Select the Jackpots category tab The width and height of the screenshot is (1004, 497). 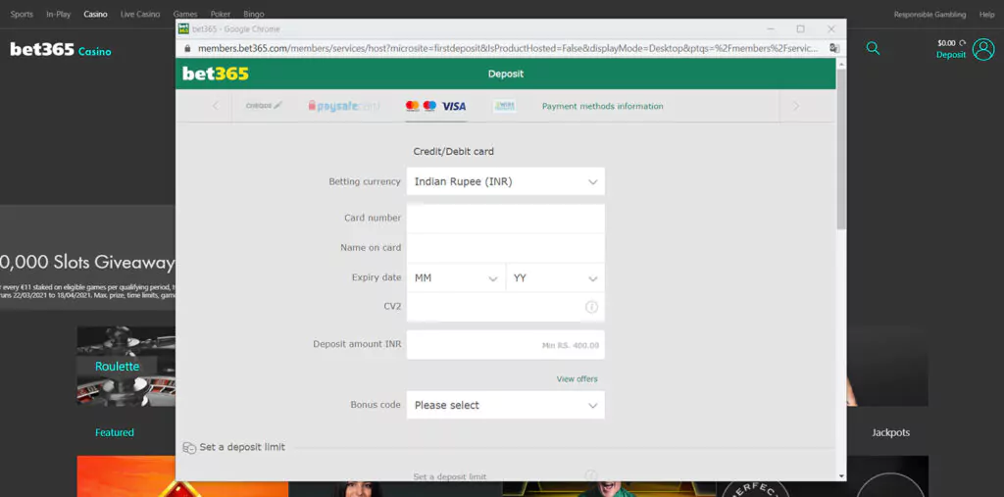coord(890,432)
